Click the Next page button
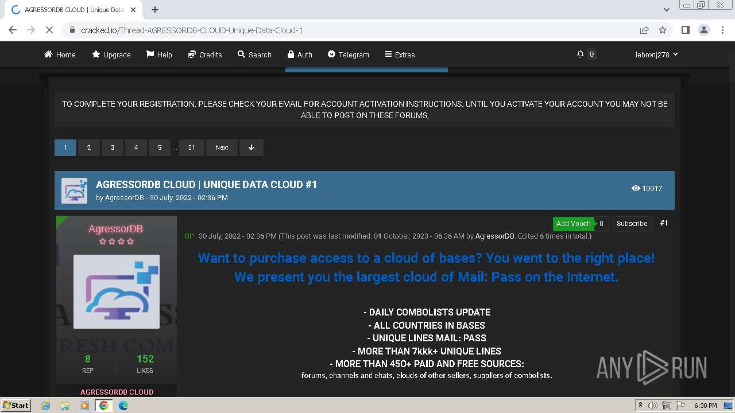The width and height of the screenshot is (735, 413). click(222, 147)
